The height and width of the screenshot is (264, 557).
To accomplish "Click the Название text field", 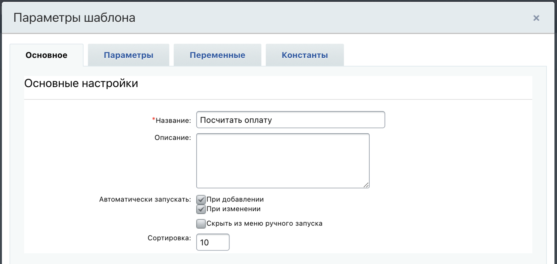I will [x=290, y=120].
